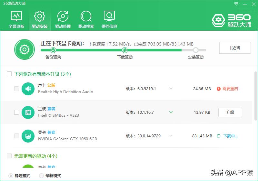The image size is (258, 181).
Task: Click the sound card speaker icon
Action: pyautogui.click(x=28, y=89)
